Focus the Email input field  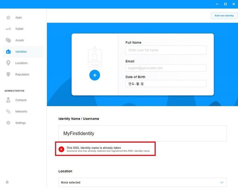(166, 68)
